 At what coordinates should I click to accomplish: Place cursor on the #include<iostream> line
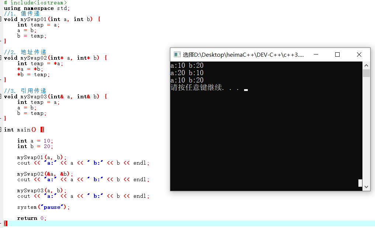(35, 3)
